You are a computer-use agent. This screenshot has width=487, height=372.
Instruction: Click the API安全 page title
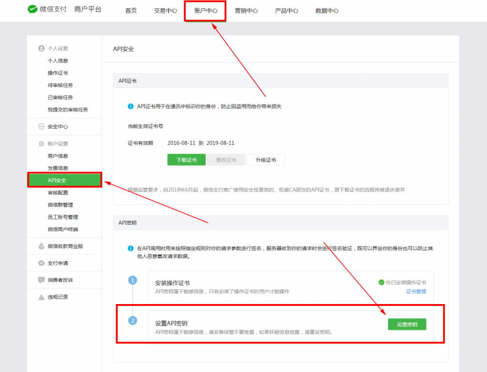click(123, 49)
